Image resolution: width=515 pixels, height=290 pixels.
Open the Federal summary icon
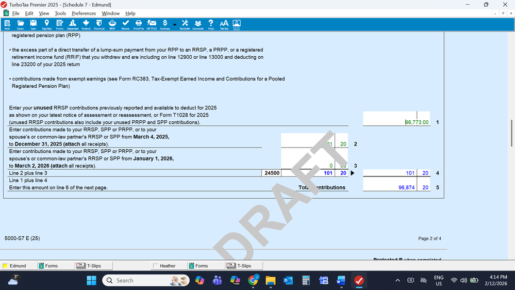click(x=86, y=25)
